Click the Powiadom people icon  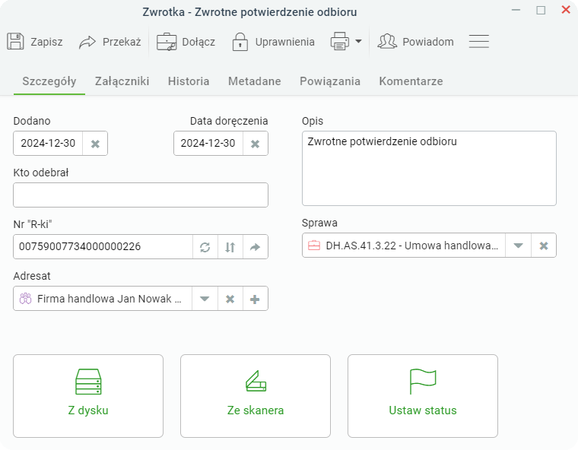point(387,41)
